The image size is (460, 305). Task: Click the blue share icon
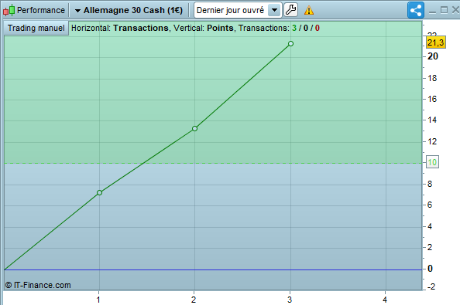(416, 10)
